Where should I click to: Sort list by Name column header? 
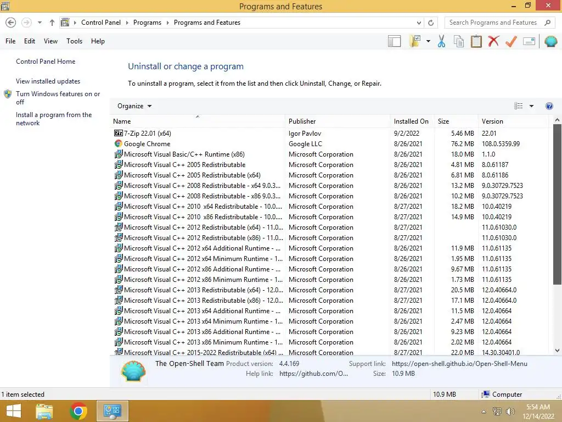[x=198, y=121]
